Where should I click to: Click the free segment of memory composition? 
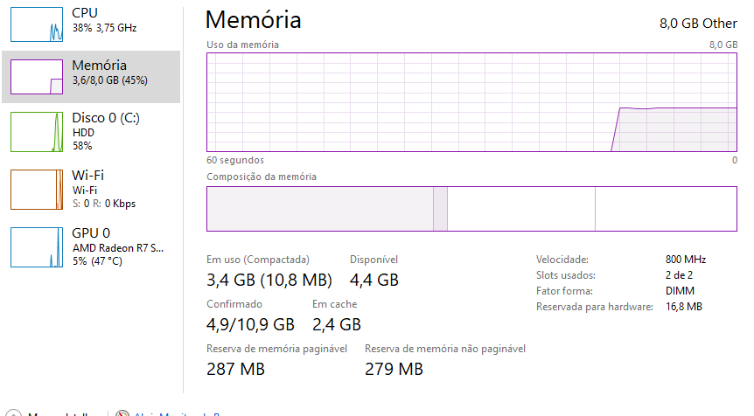(x=666, y=209)
